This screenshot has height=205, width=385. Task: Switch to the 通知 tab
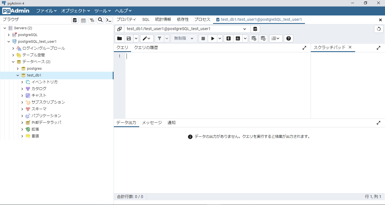[x=171, y=123]
